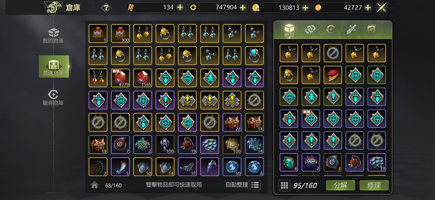Click the 分解 button
This screenshot has width=435, height=200.
[340, 185]
